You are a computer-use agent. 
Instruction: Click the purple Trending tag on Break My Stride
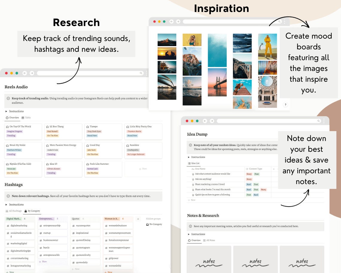(x=11, y=154)
